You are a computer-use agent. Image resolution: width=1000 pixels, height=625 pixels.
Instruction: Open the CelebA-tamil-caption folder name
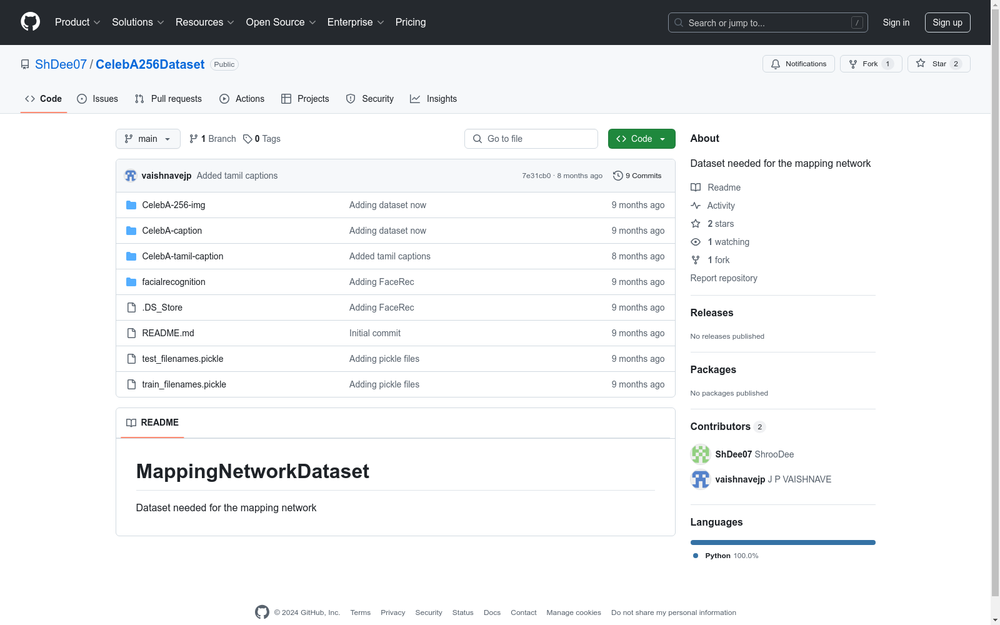[182, 256]
